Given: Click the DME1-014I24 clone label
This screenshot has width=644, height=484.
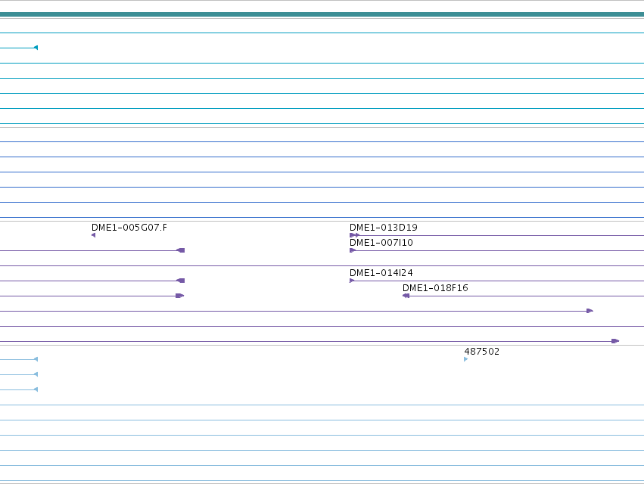Looking at the screenshot, I should pyautogui.click(x=381, y=273).
